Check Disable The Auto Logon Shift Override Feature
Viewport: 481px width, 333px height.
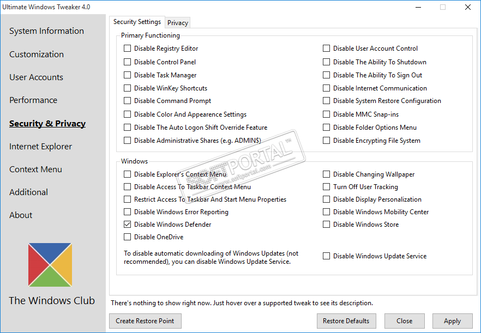[127, 127]
